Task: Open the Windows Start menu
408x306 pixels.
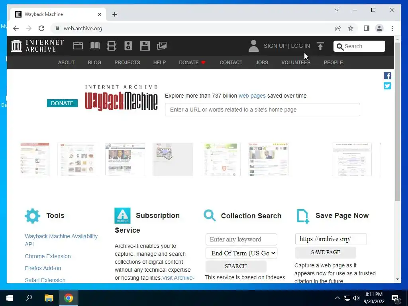Action: (10, 298)
